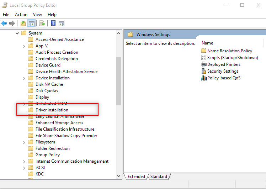
Task: Click the KDC folder icon
Action: (31, 174)
